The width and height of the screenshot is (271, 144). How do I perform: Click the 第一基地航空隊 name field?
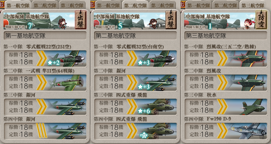45,36
